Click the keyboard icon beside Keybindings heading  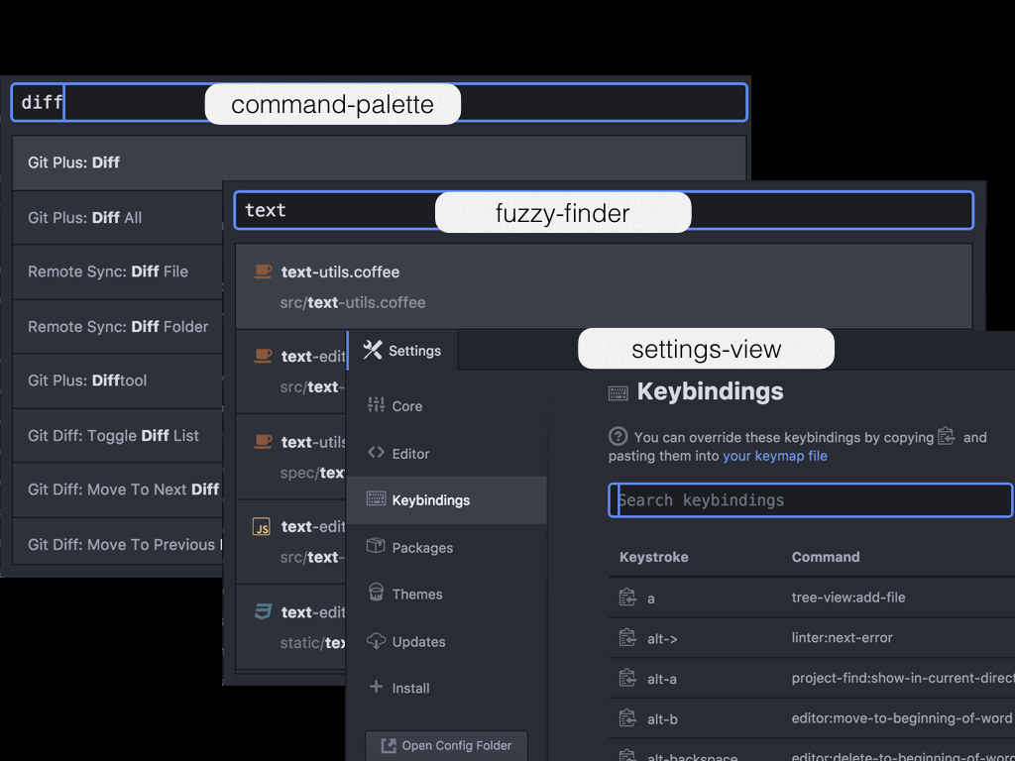pyautogui.click(x=618, y=392)
